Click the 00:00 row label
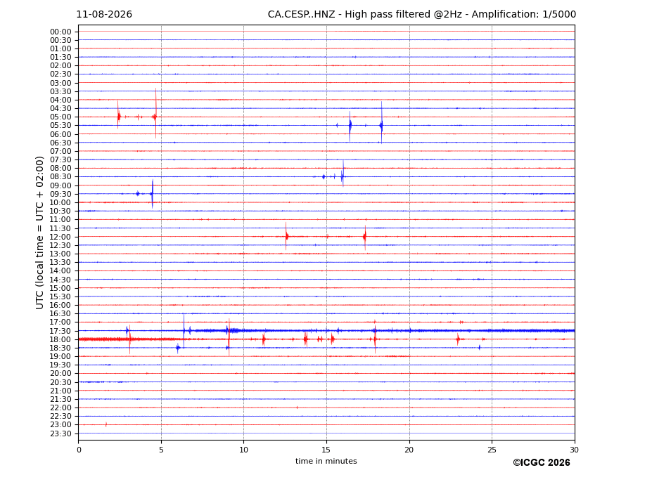Screen dimensions: 652x489 click(x=60, y=32)
